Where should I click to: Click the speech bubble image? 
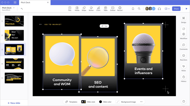62,54
